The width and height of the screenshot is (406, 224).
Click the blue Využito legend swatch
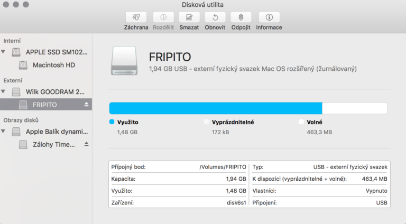tap(112, 122)
